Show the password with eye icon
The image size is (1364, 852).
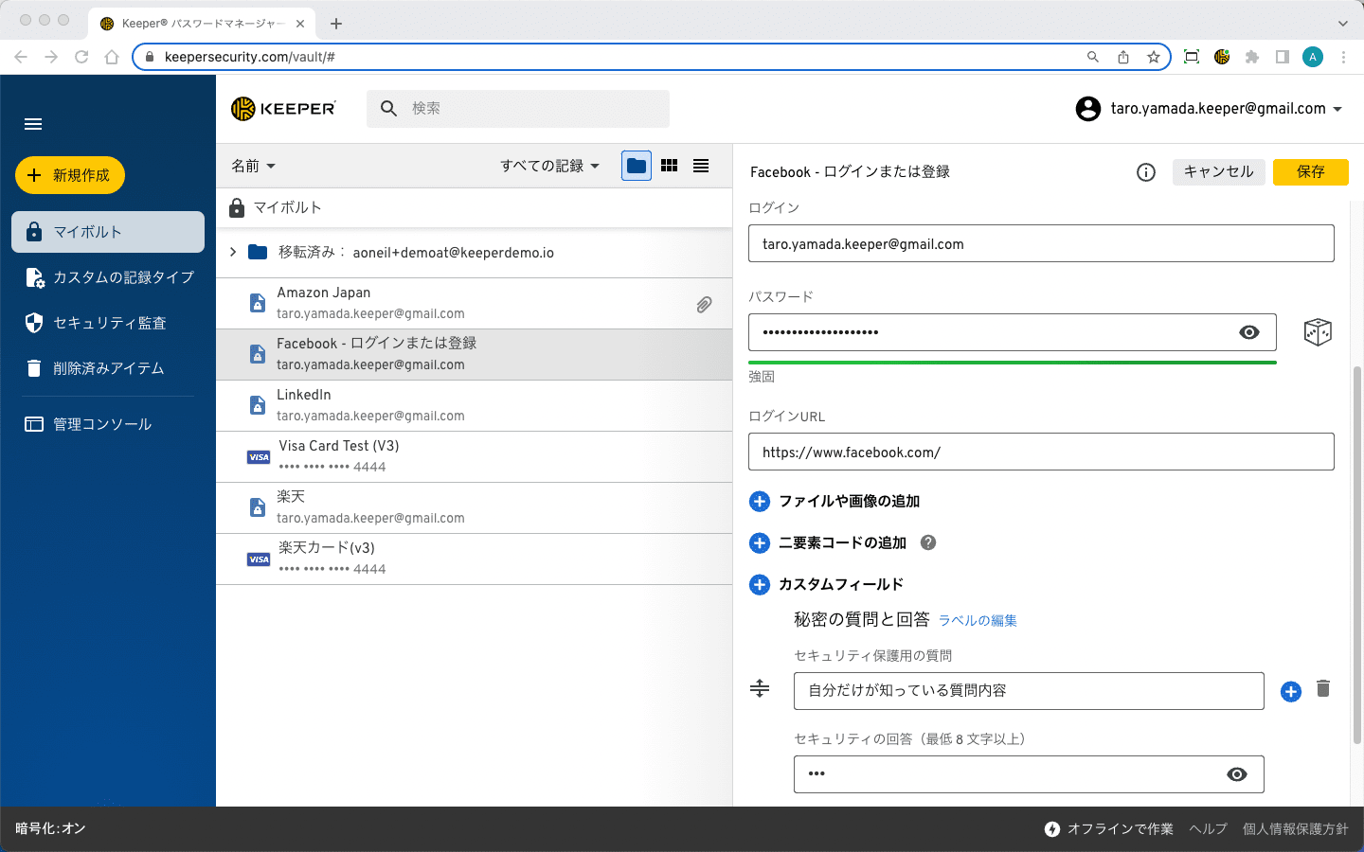point(1249,332)
